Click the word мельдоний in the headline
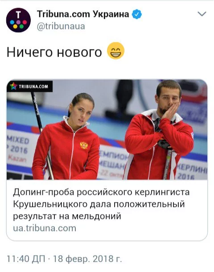 96,216
